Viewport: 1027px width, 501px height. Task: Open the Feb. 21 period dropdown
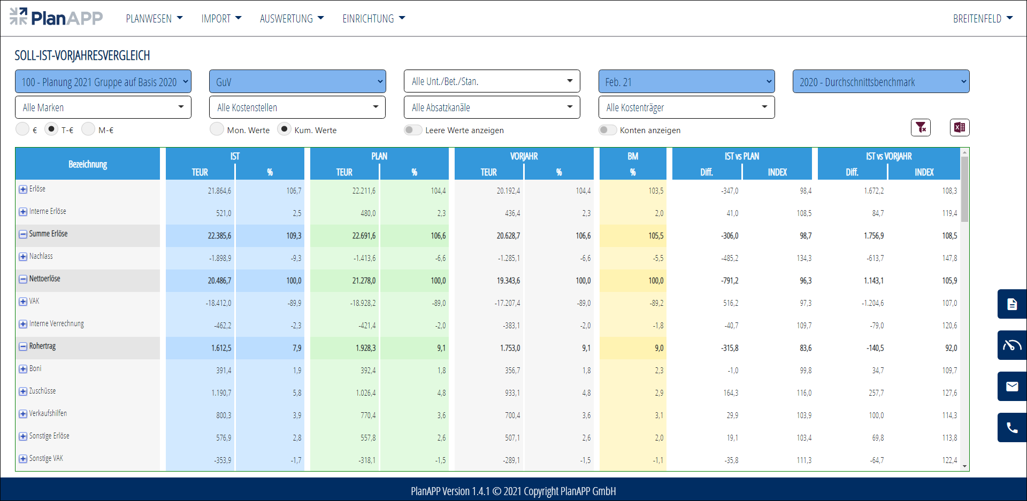click(686, 82)
